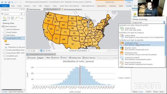Click the New project icon in title bar
Viewport: 167px width, 94px height.
[x=2, y=2]
